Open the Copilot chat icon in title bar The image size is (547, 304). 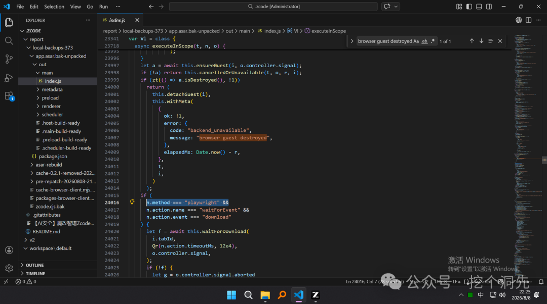(x=387, y=7)
